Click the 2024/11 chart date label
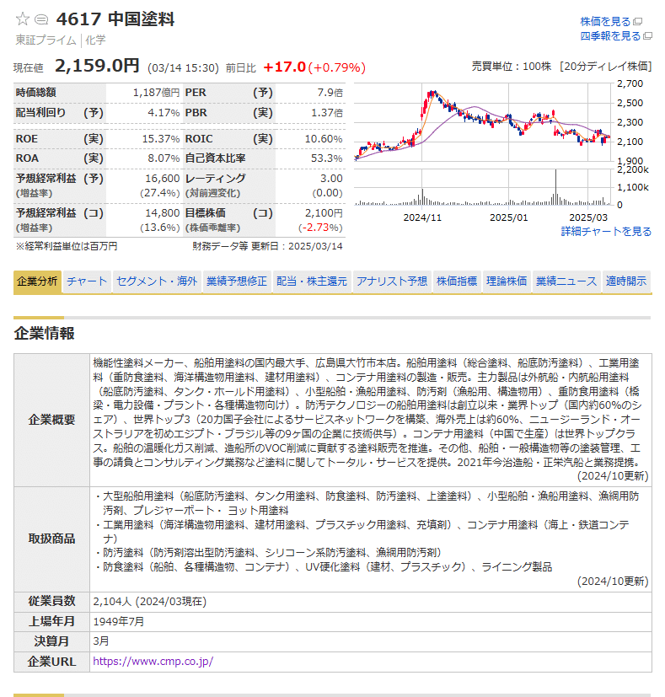Viewport: 665px width, 697px height. [x=422, y=217]
